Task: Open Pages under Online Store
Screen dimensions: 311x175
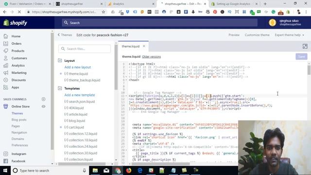Action: [x=16, y=126]
